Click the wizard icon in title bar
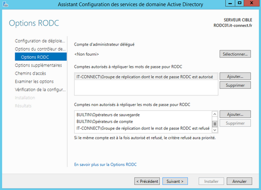This screenshot has height=190, width=261. [x=6, y=4]
